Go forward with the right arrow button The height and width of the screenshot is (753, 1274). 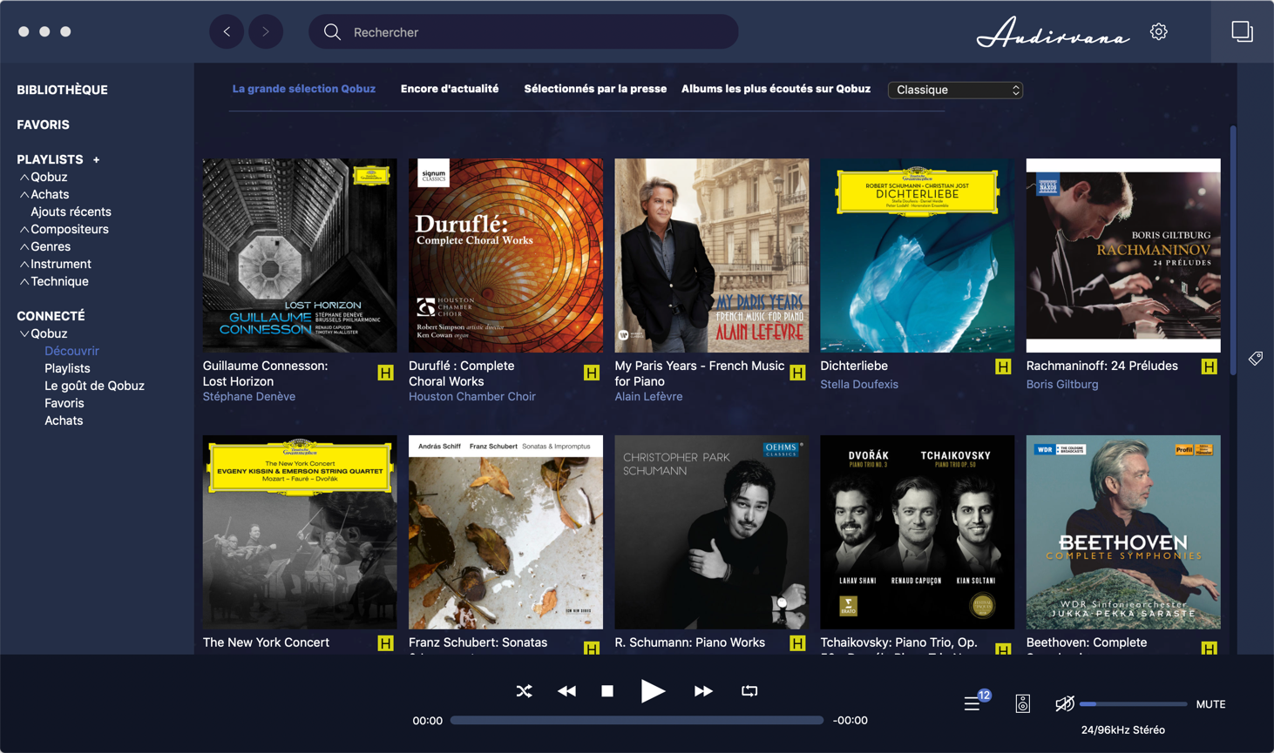[266, 32]
